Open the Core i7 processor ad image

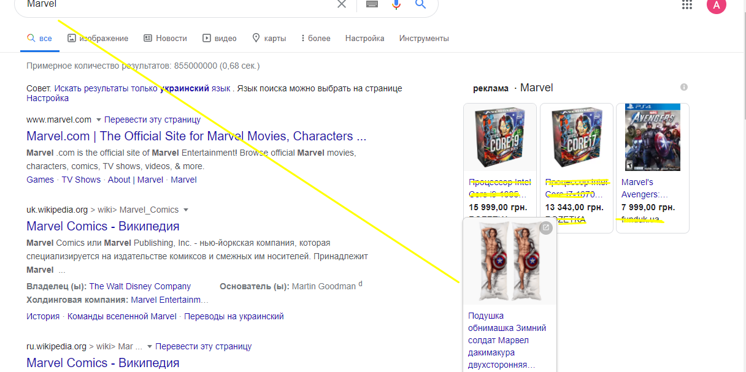(x=577, y=137)
